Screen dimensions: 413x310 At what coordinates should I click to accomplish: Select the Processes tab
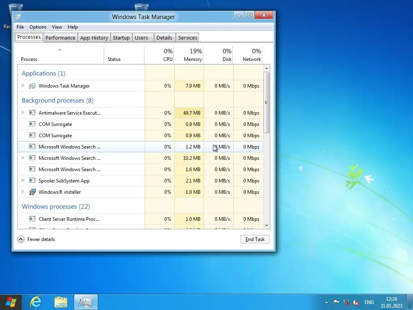click(x=29, y=37)
